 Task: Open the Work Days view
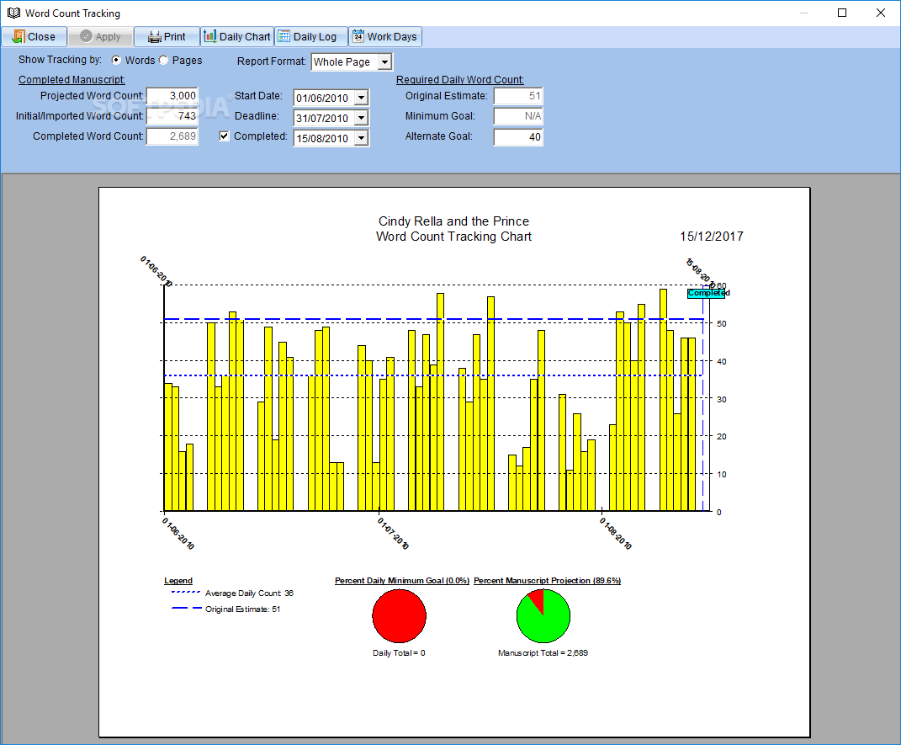pos(385,36)
